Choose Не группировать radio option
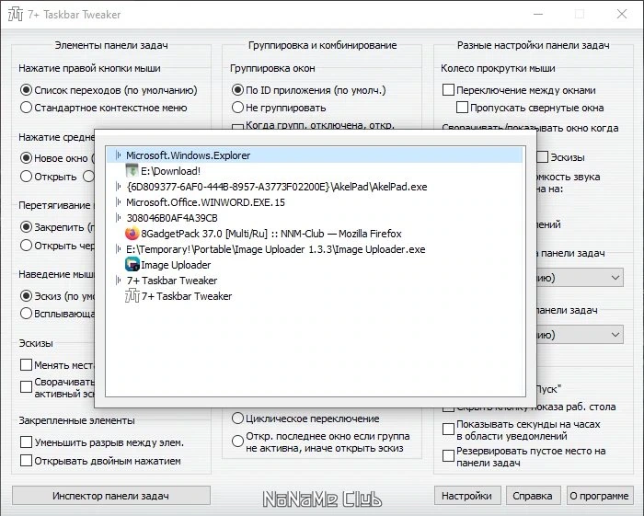Screen dimensions: 644x516 [x=237, y=108]
